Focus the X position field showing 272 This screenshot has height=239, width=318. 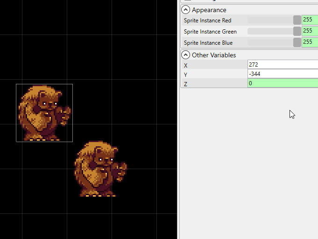click(282, 65)
